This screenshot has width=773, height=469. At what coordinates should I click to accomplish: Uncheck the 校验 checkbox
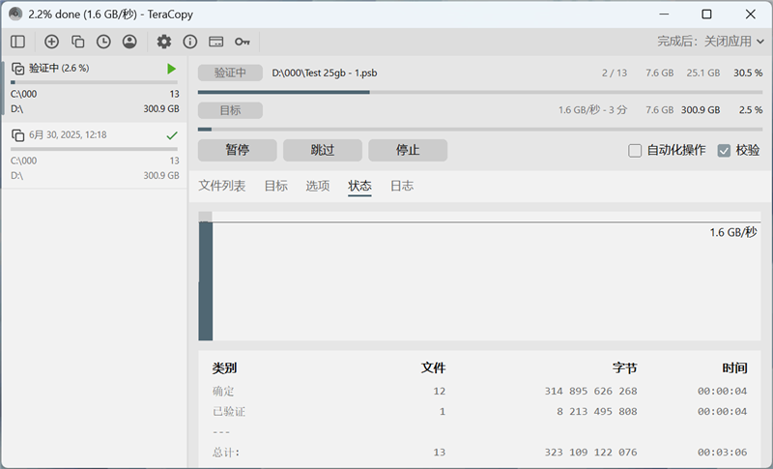724,151
